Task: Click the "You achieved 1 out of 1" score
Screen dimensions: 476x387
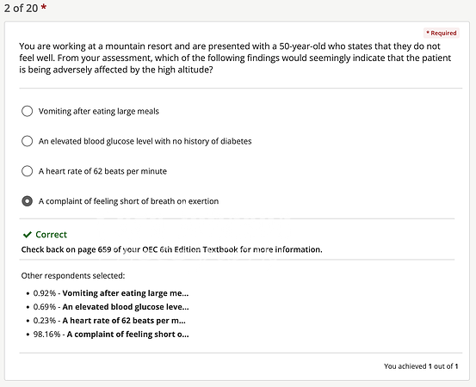Action: (x=421, y=366)
